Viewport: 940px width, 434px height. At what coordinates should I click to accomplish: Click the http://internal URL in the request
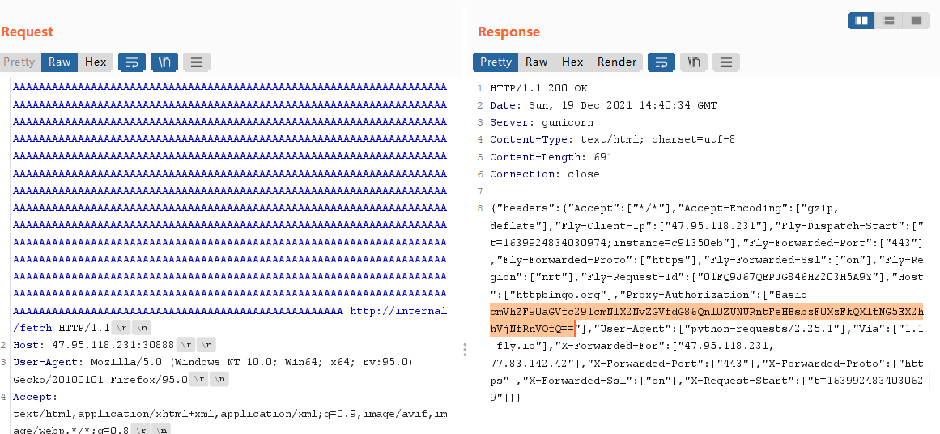point(398,311)
